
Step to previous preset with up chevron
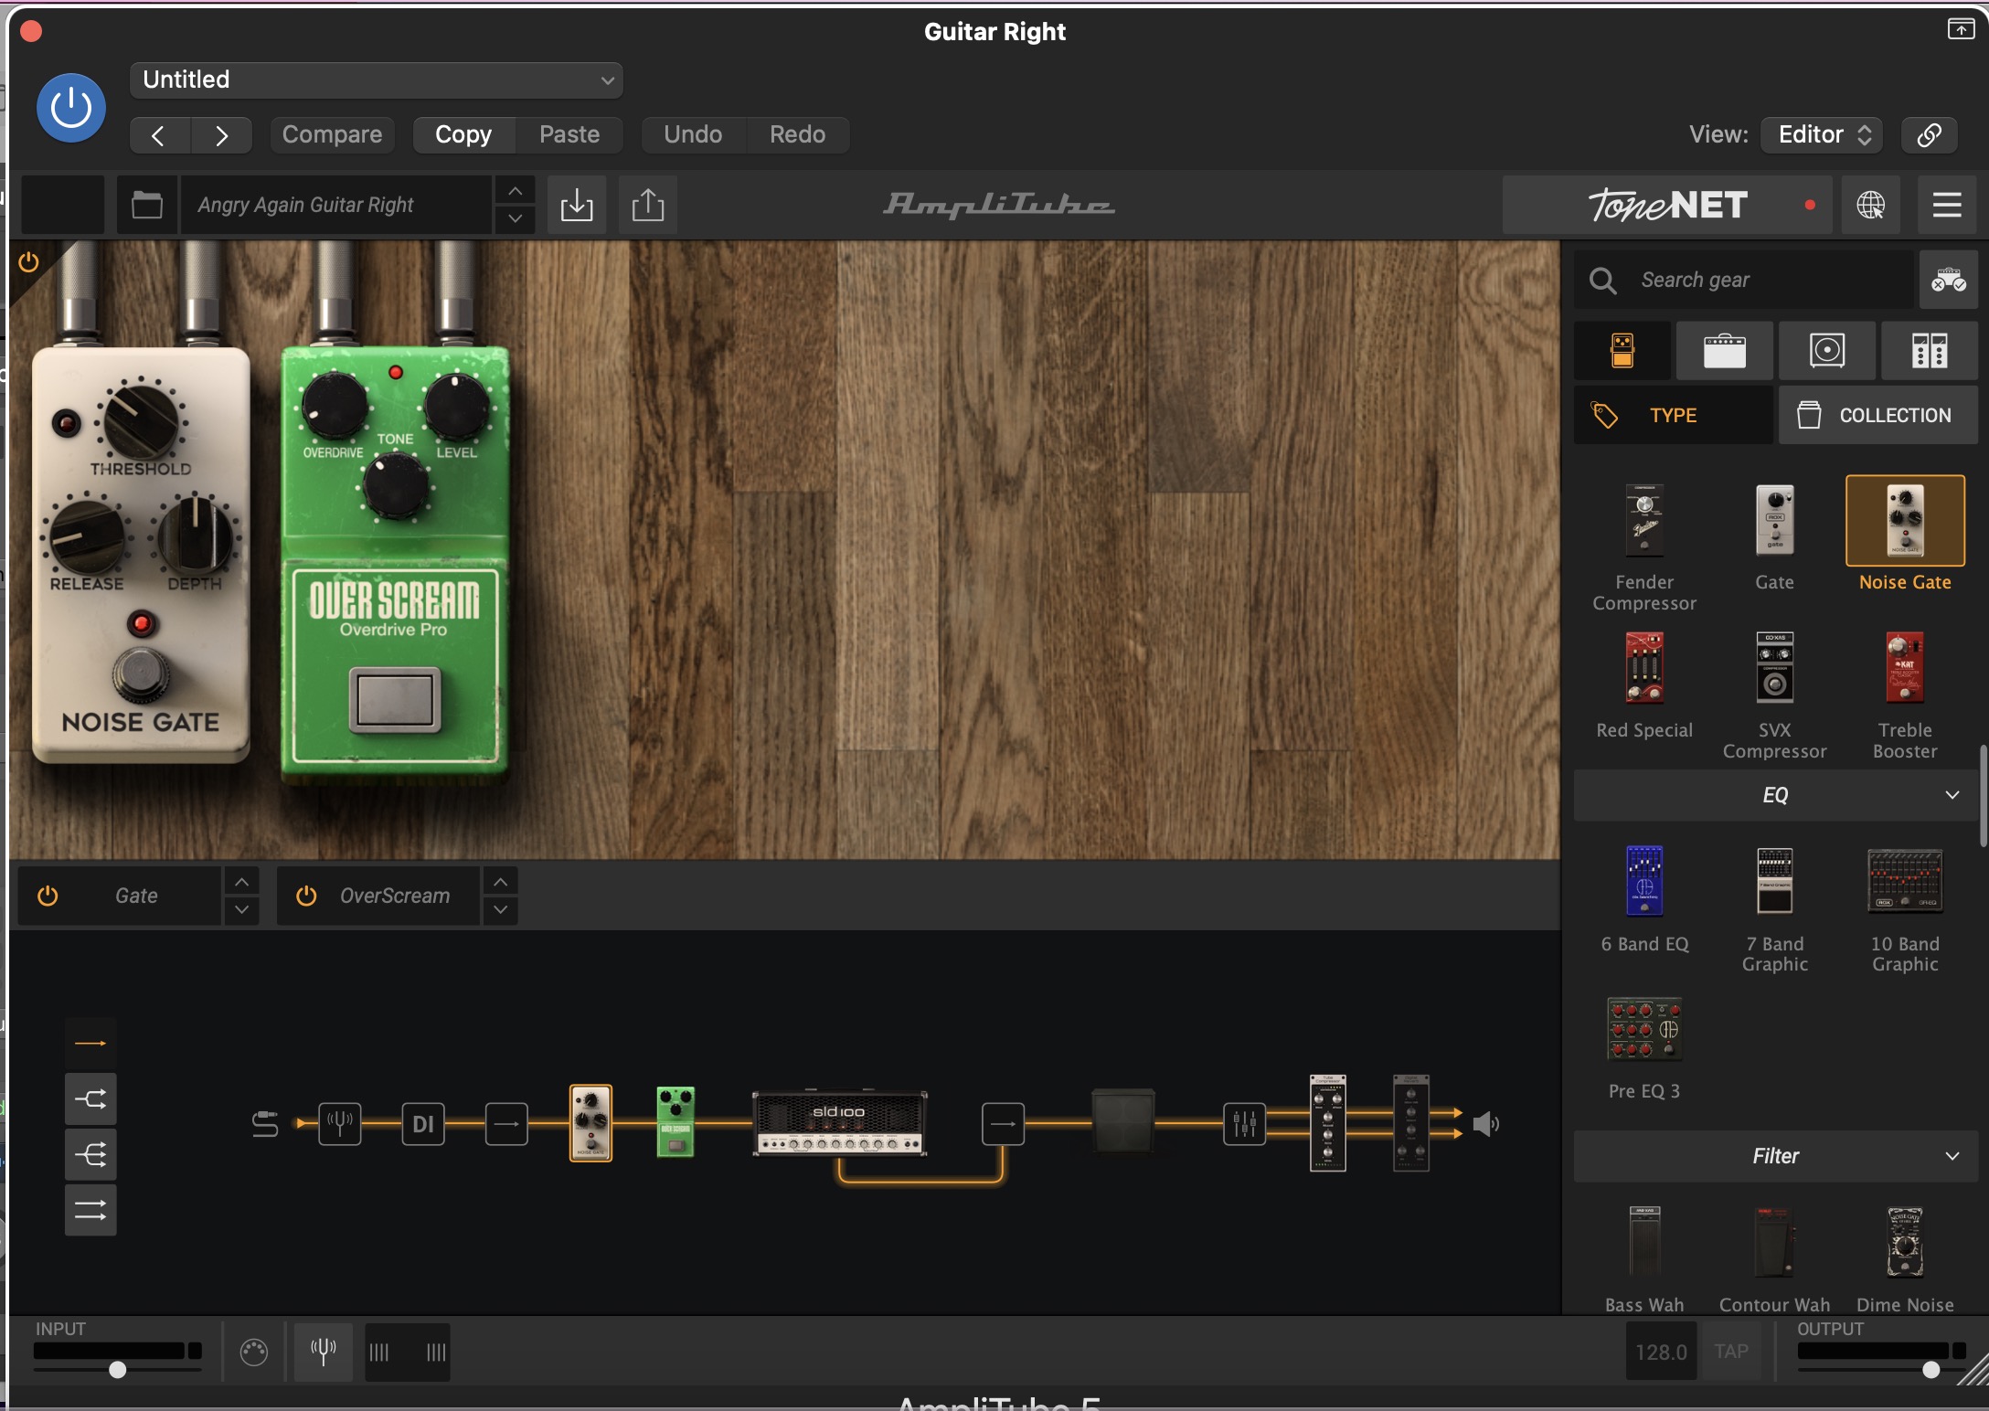click(x=515, y=191)
